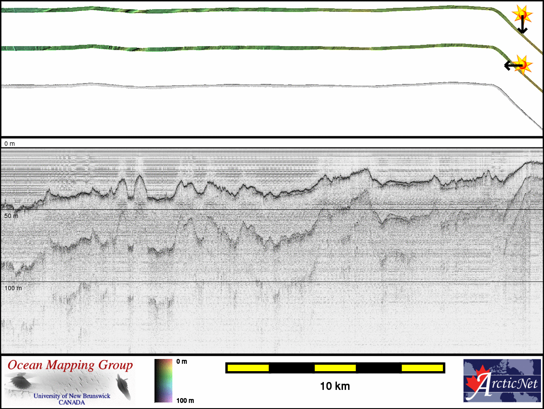This screenshot has height=409, width=544.
Task: Click the 0 m label above the profile
Action: [x=9, y=144]
